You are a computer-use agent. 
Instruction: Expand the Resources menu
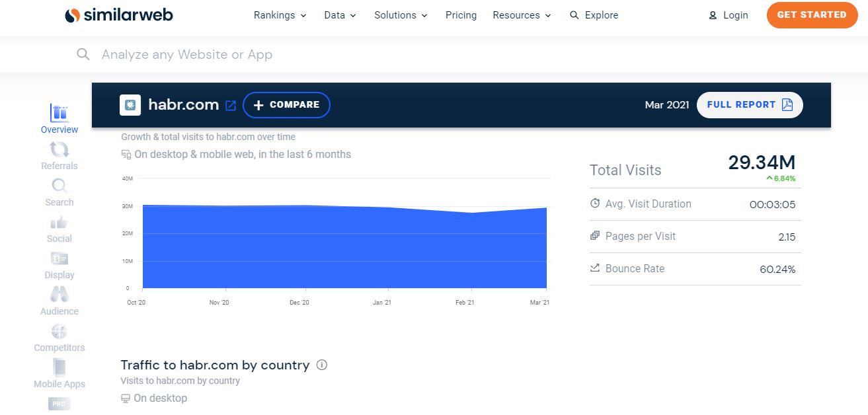pos(522,15)
